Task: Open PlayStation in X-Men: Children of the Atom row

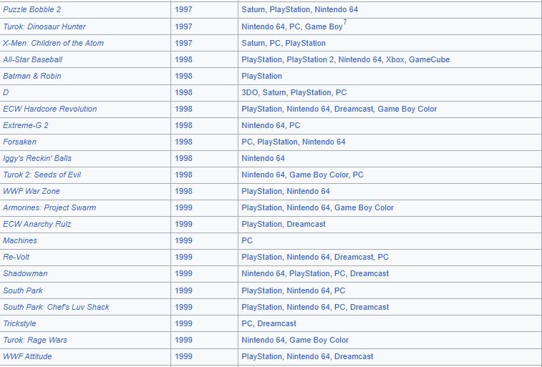Action: [x=306, y=43]
